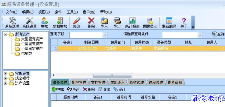225x107 pixels.
Task: Click the 查询 search button
Action: tap(218, 34)
